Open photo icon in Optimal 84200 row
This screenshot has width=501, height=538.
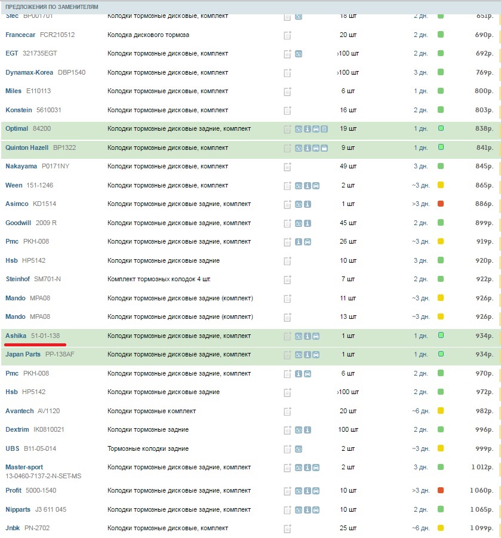[299, 129]
